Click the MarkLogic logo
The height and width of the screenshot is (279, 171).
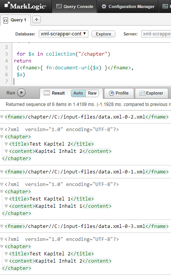coord(25,6)
